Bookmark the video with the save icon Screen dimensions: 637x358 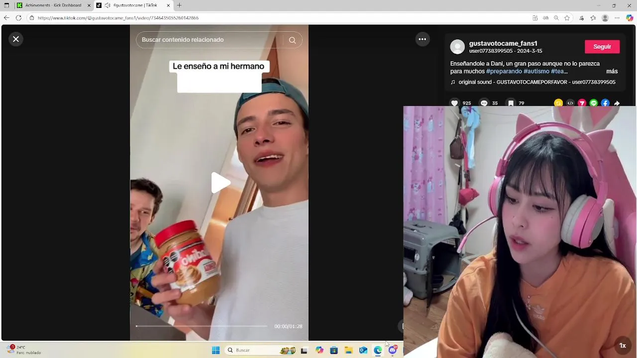click(x=511, y=103)
